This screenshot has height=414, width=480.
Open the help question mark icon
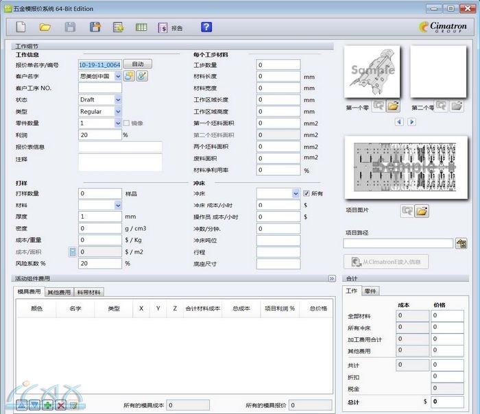(x=206, y=27)
